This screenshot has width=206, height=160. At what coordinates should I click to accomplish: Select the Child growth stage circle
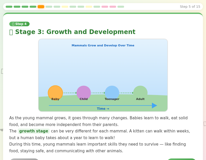(x=84, y=92)
